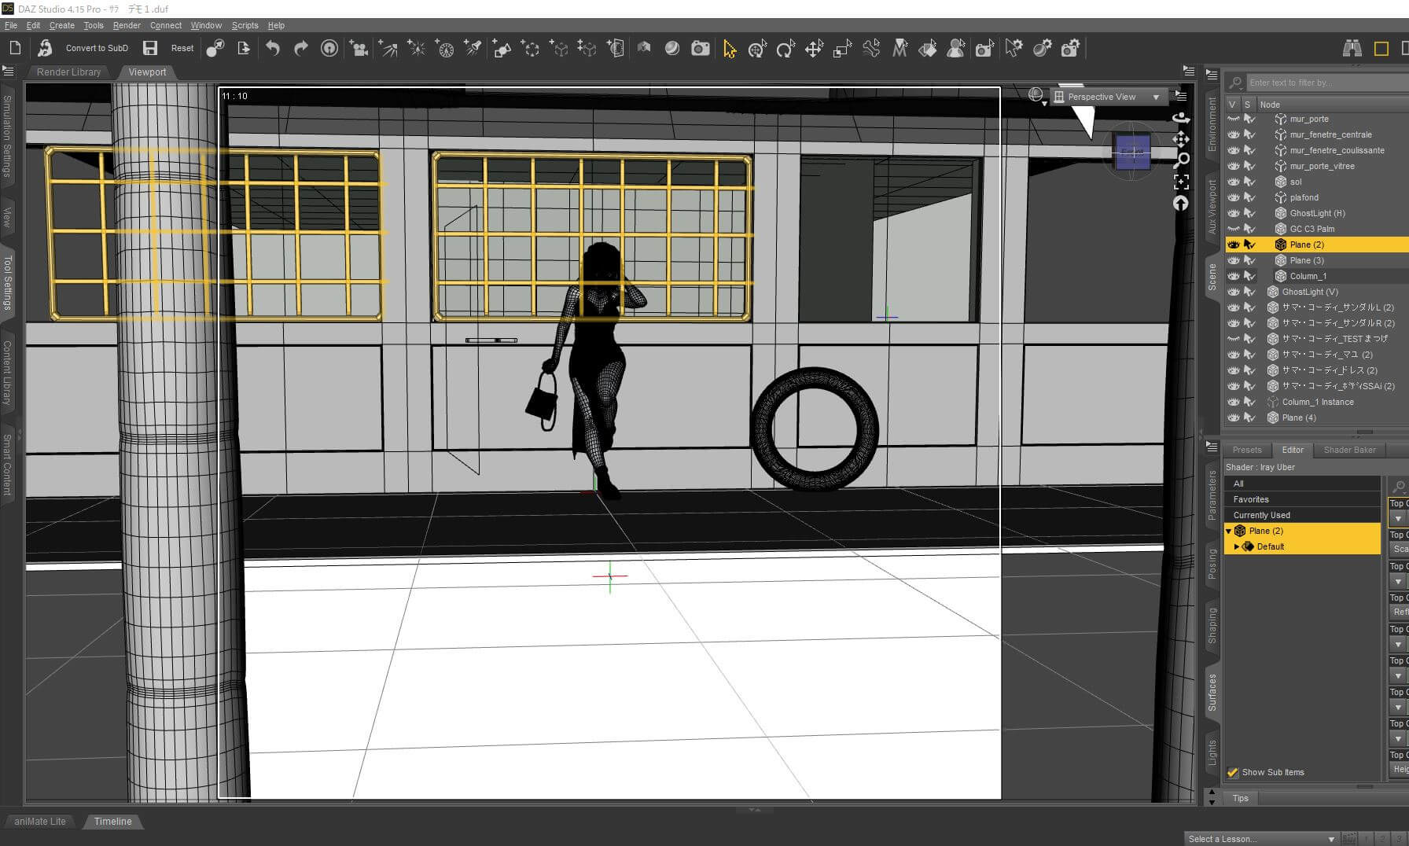Select GC C3 Palm in Scene list
Screen dimensions: 1409x846
[1312, 229]
